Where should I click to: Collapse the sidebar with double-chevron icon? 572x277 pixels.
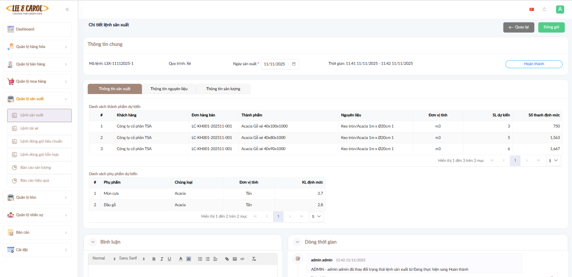[67, 9]
